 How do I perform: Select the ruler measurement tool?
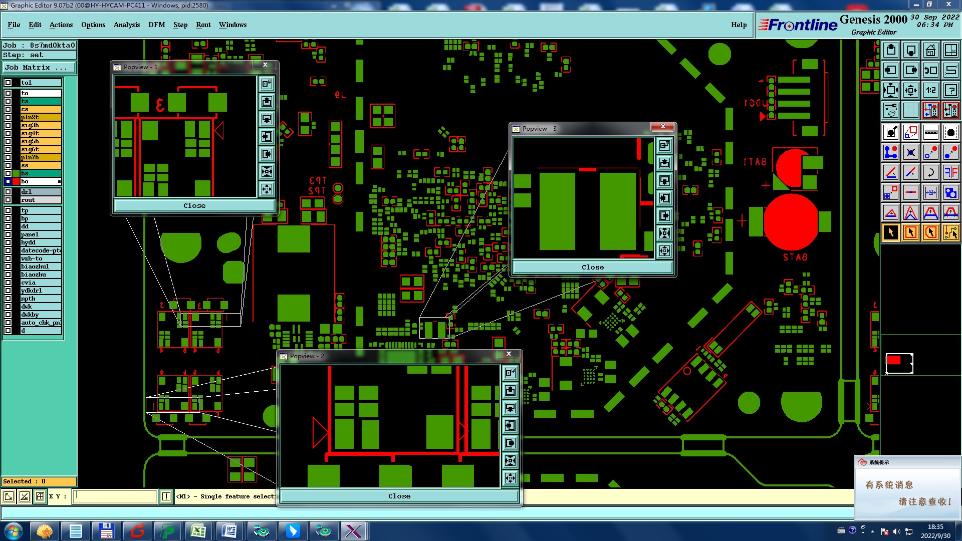(x=930, y=132)
